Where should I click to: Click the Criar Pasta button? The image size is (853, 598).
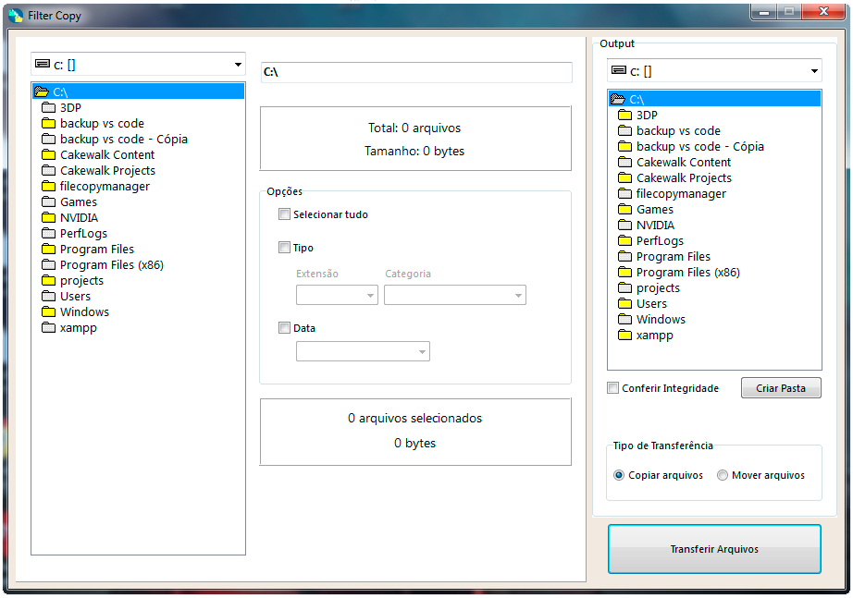click(781, 388)
